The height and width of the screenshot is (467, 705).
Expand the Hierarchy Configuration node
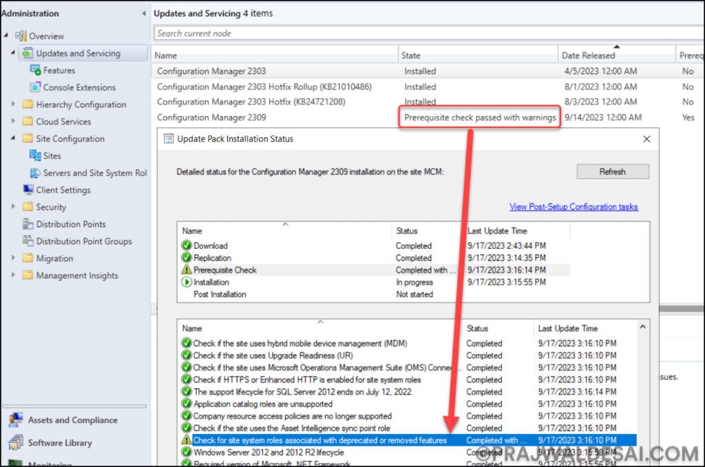pos(13,104)
